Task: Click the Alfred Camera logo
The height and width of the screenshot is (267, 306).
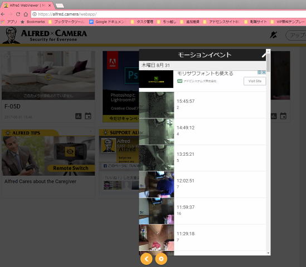Action: 45,36
